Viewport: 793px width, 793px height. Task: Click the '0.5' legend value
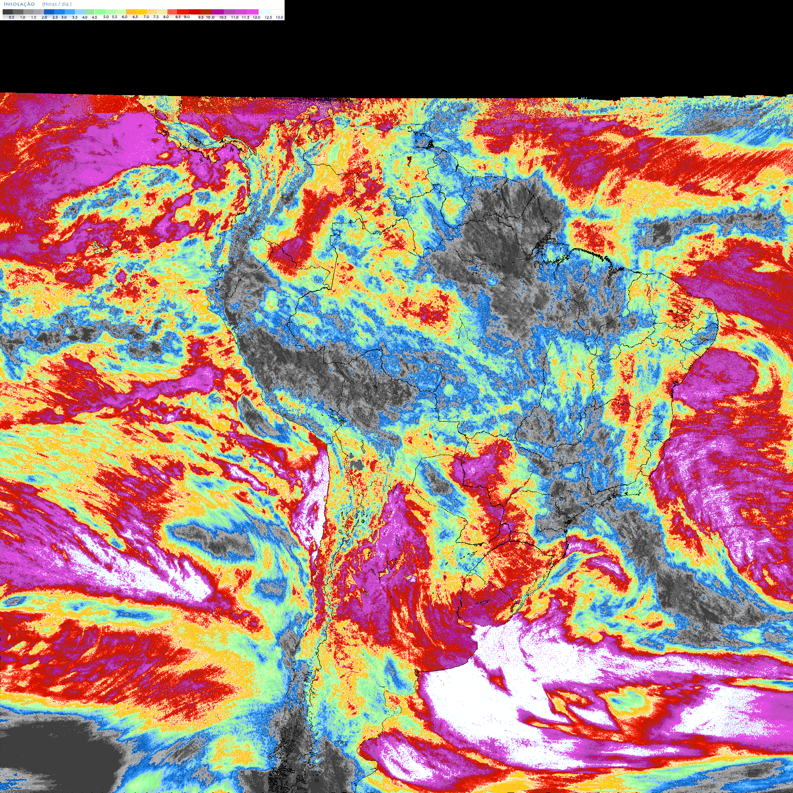[11, 17]
